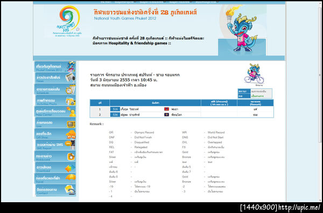Click the 'Did Not Start' legend entry
The width and height of the screenshot is (323, 213).
coord(215,138)
